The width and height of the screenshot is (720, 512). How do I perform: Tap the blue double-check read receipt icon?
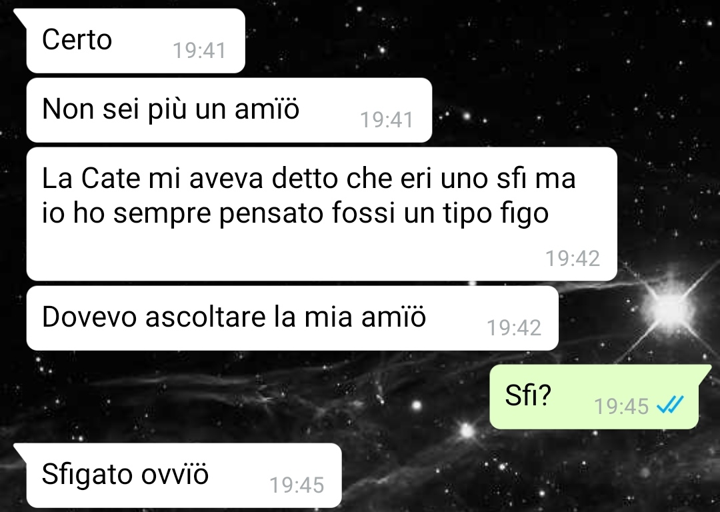click(671, 405)
